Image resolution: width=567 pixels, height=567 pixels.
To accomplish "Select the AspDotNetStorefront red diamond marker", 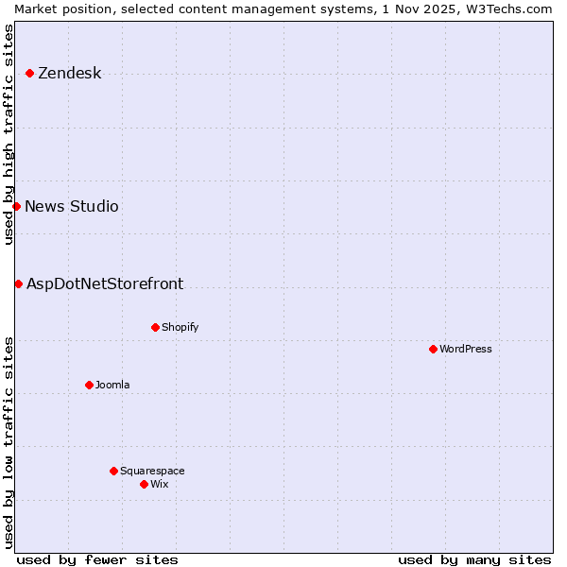I will (18, 283).
